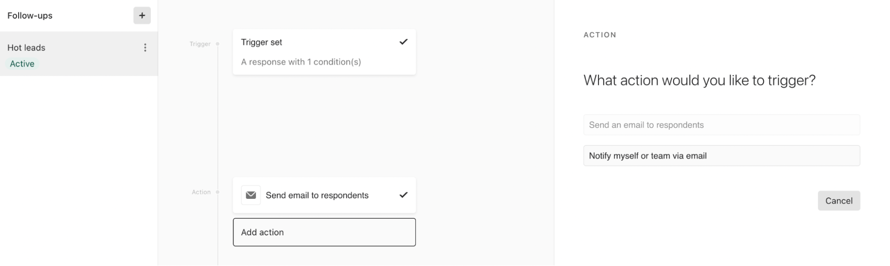Click the checkmark beside Send email to respondents
Viewport: 890px width, 266px height.
pos(403,195)
